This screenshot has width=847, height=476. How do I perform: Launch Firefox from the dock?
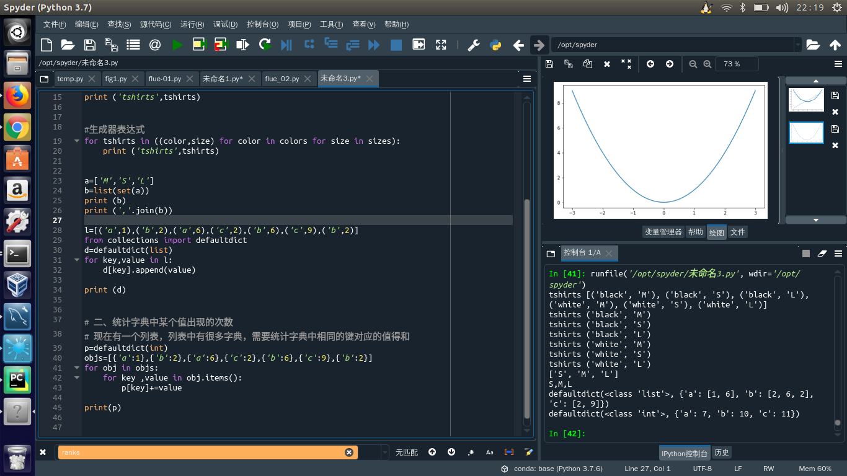click(x=17, y=95)
